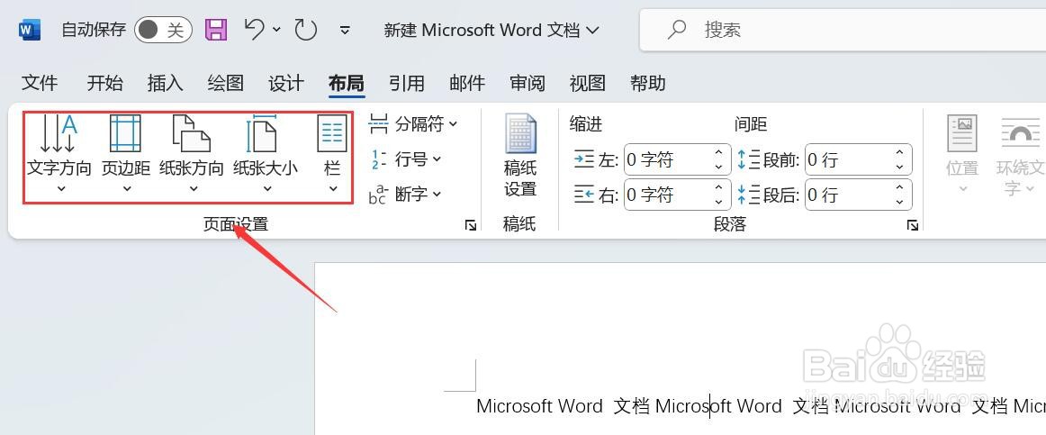Click the right indent 右 icon
Image resolution: width=1046 pixels, height=435 pixels.
tap(583, 195)
